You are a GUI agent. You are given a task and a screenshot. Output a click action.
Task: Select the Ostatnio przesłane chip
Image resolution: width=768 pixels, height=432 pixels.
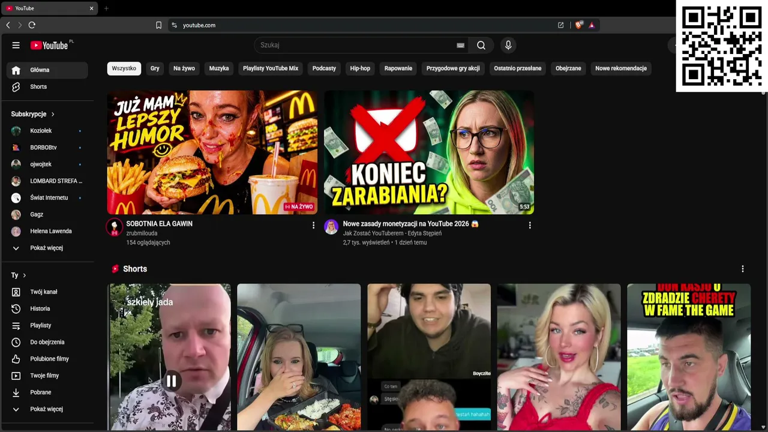pos(518,68)
